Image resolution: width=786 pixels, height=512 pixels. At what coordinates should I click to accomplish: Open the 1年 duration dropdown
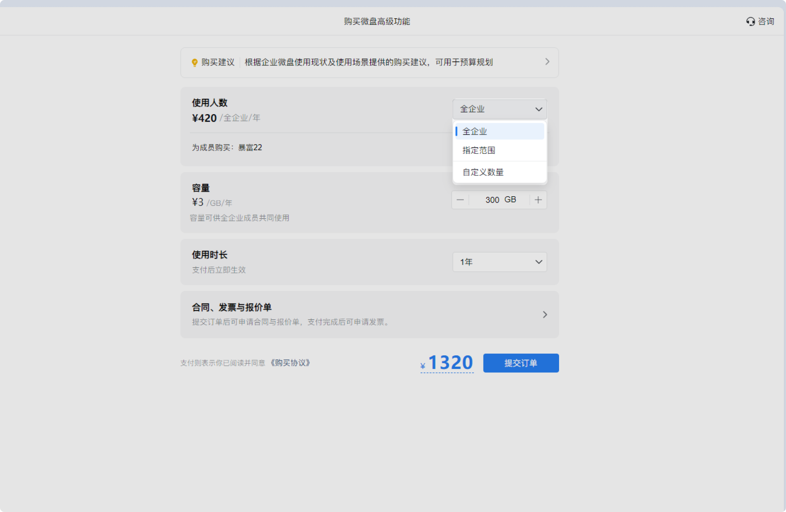click(499, 262)
